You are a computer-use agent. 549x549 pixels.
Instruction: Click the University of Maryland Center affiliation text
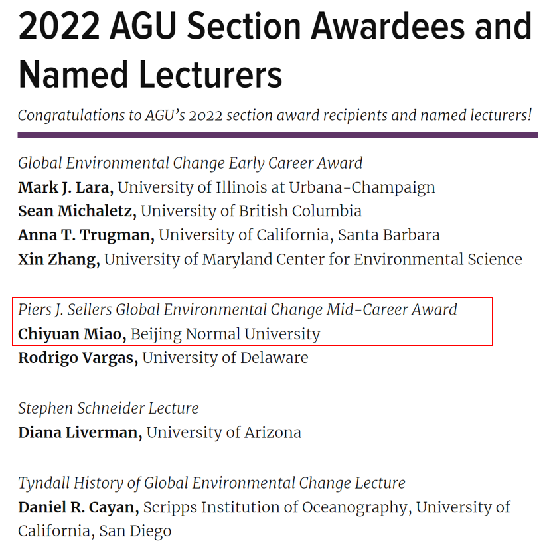click(x=313, y=259)
